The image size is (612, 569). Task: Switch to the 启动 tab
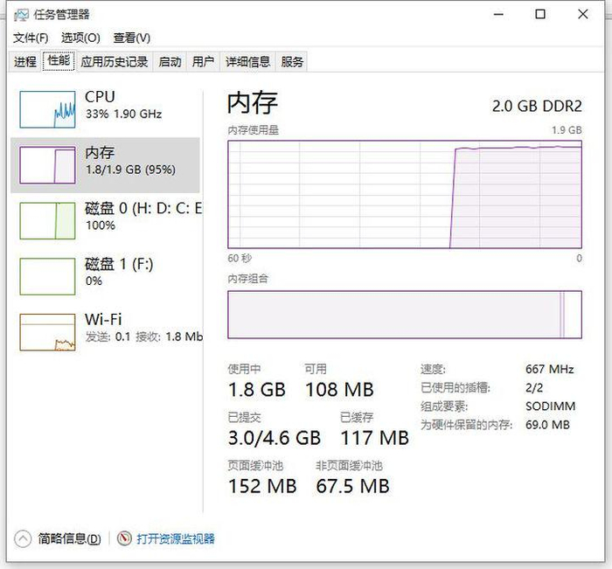(170, 61)
